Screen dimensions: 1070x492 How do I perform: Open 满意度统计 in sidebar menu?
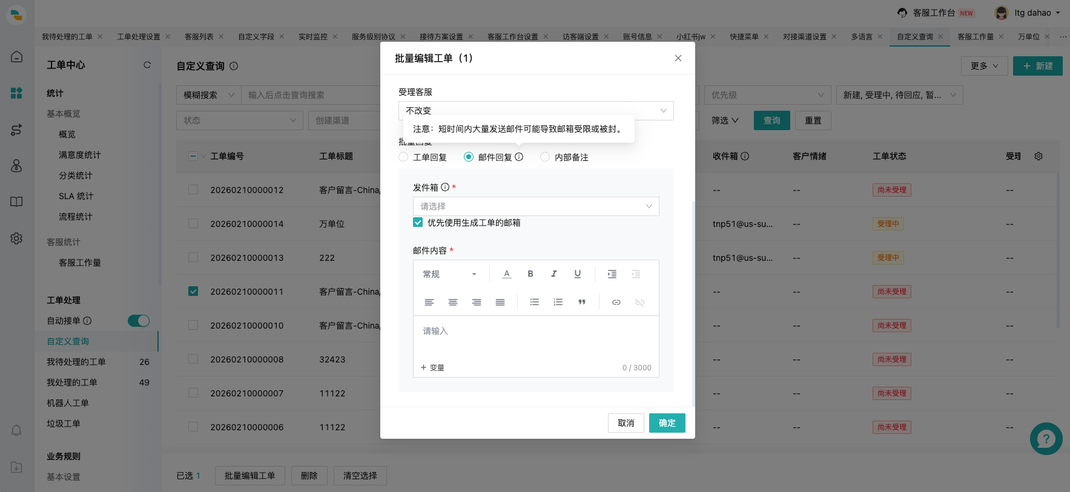[80, 155]
